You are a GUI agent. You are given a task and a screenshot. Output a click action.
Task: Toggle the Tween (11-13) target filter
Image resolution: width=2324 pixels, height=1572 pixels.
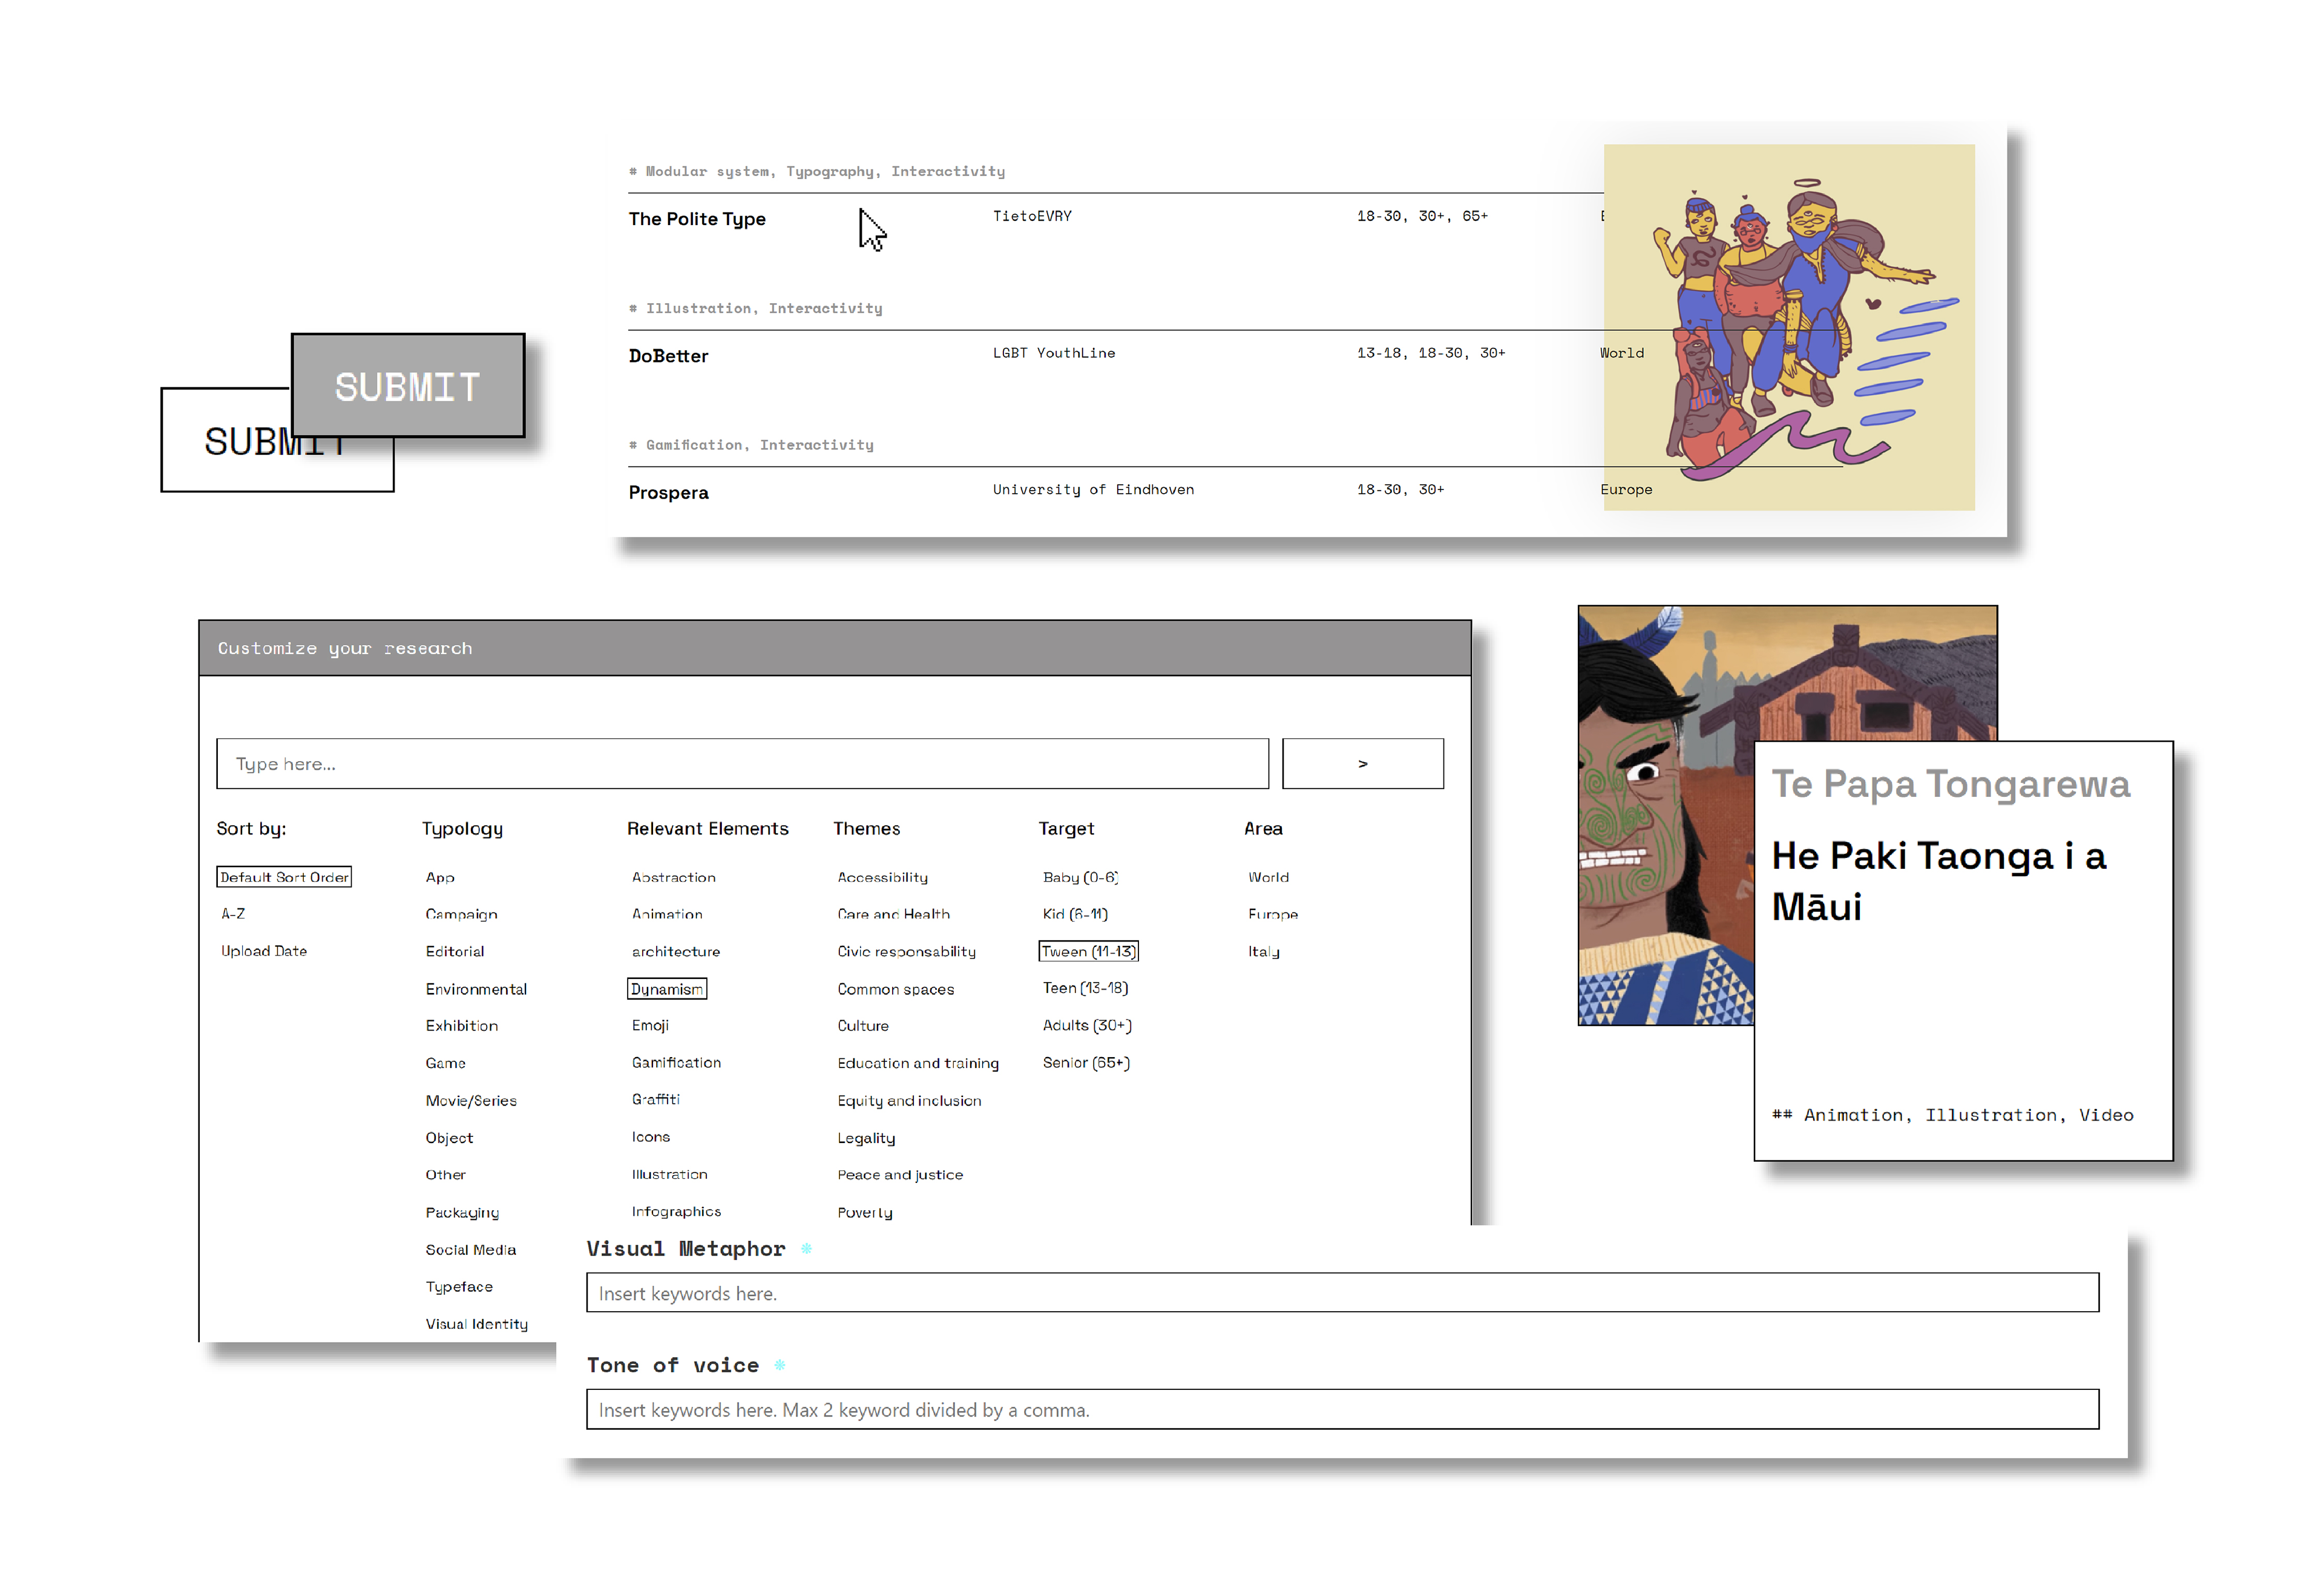(1088, 950)
